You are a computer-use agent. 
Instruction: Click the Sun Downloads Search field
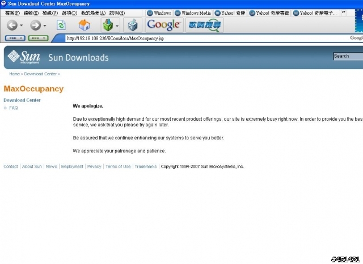coord(348,56)
